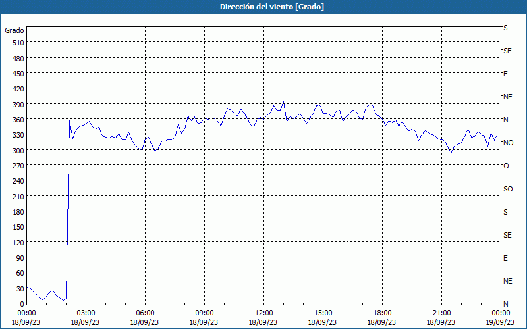Select the 510 value on the degree axis
This screenshot has height=329, width=527.
pos(18,43)
